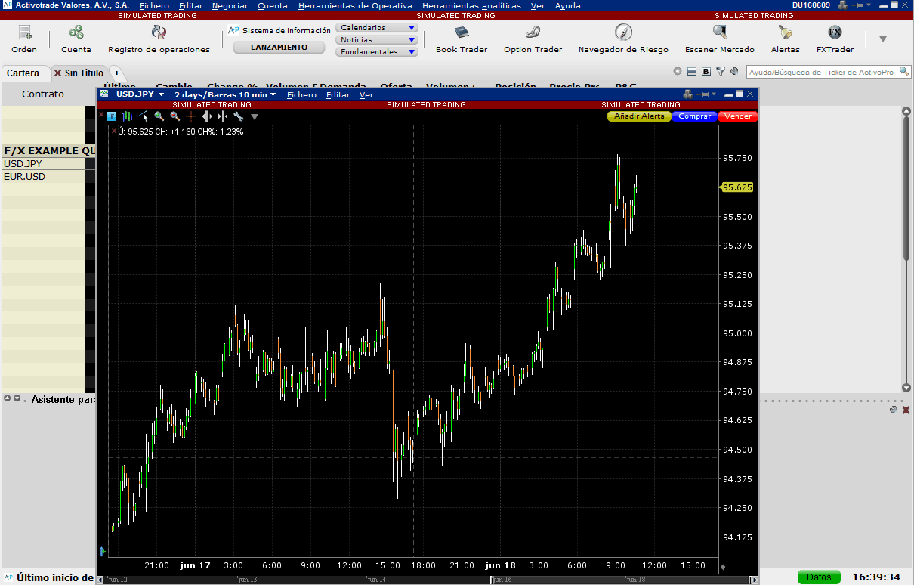Click the linked-windows icon in chart title bar
Image resolution: width=914 pixels, height=585 pixels.
687,94
